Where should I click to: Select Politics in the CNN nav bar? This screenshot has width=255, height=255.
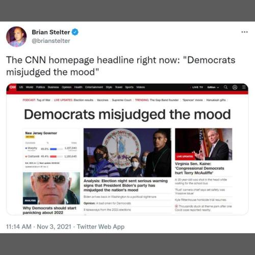tap(40, 87)
